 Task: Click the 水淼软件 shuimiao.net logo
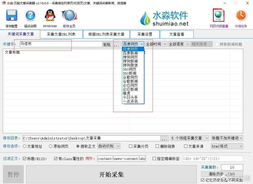[x=164, y=18]
